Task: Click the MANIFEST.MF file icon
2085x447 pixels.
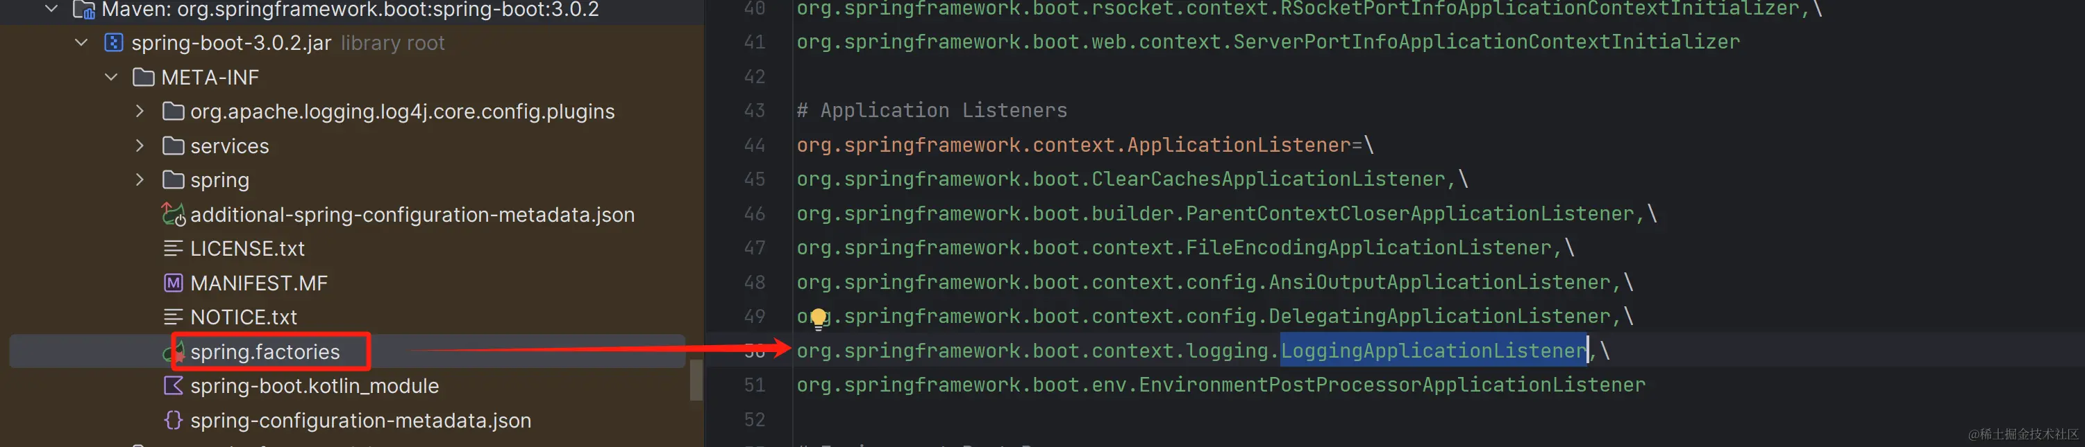Action: point(173,283)
